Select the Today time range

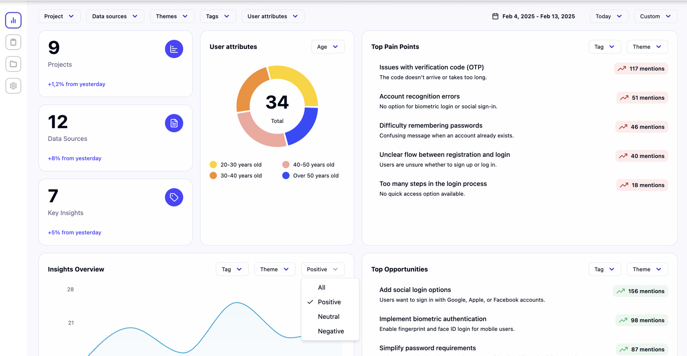(609, 16)
